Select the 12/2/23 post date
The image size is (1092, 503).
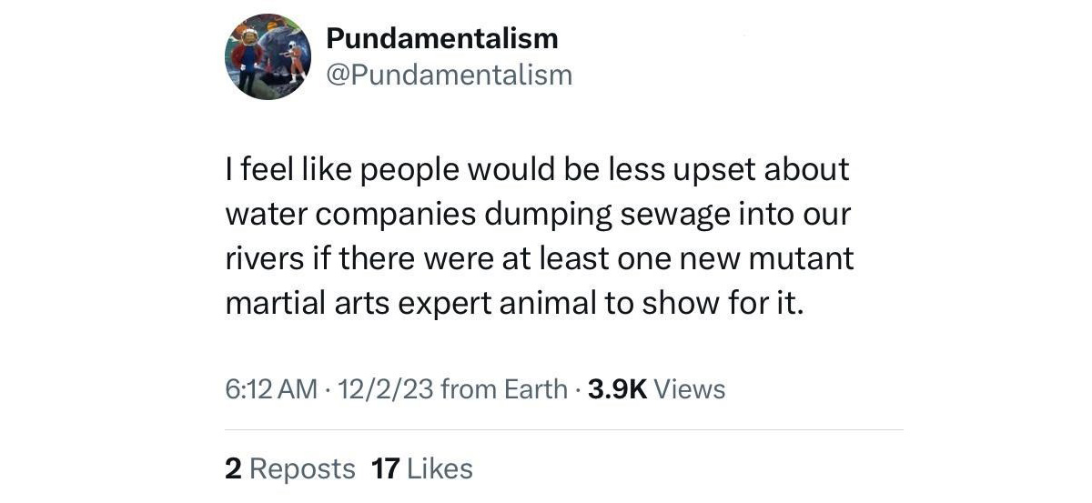[384, 389]
